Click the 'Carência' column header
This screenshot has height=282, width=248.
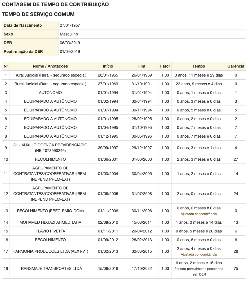[236, 66]
